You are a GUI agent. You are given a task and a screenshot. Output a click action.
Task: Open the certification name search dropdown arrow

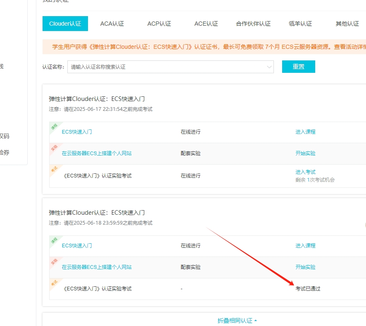click(269, 67)
